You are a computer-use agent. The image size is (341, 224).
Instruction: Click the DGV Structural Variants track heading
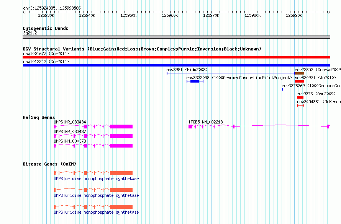(142, 49)
